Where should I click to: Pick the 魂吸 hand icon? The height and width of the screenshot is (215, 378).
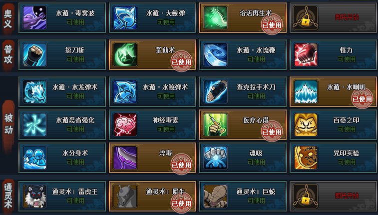pyautogui.click(x=216, y=158)
